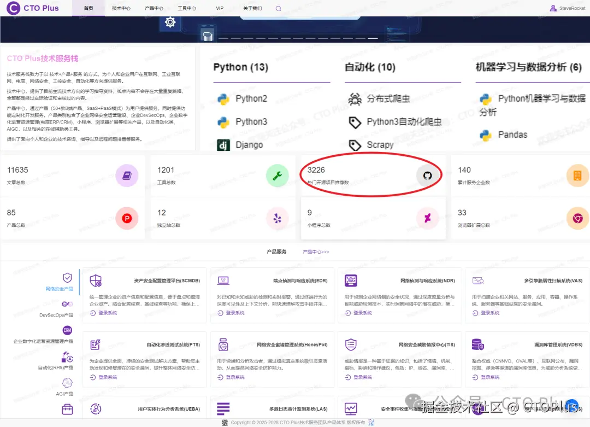Image resolution: width=590 pixels, height=427 pixels.
Task: Open the 产品中心 menu
Action: 154,8
